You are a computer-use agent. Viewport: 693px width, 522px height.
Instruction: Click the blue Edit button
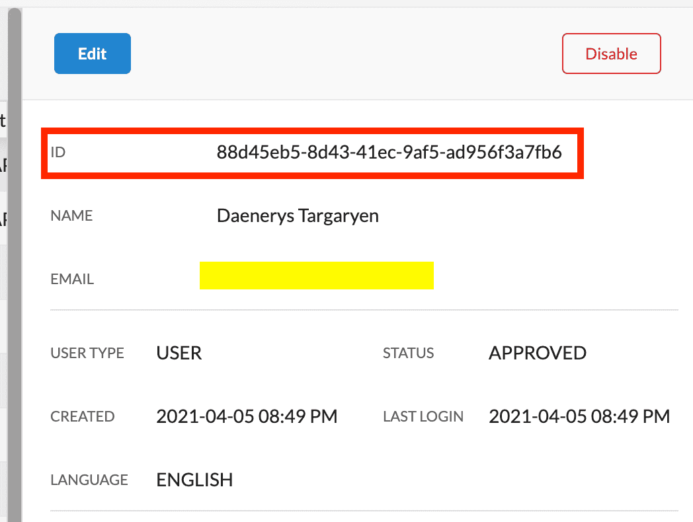[x=93, y=54]
